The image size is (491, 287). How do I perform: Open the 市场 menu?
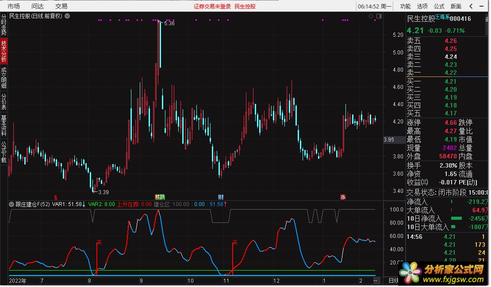click(x=13, y=6)
